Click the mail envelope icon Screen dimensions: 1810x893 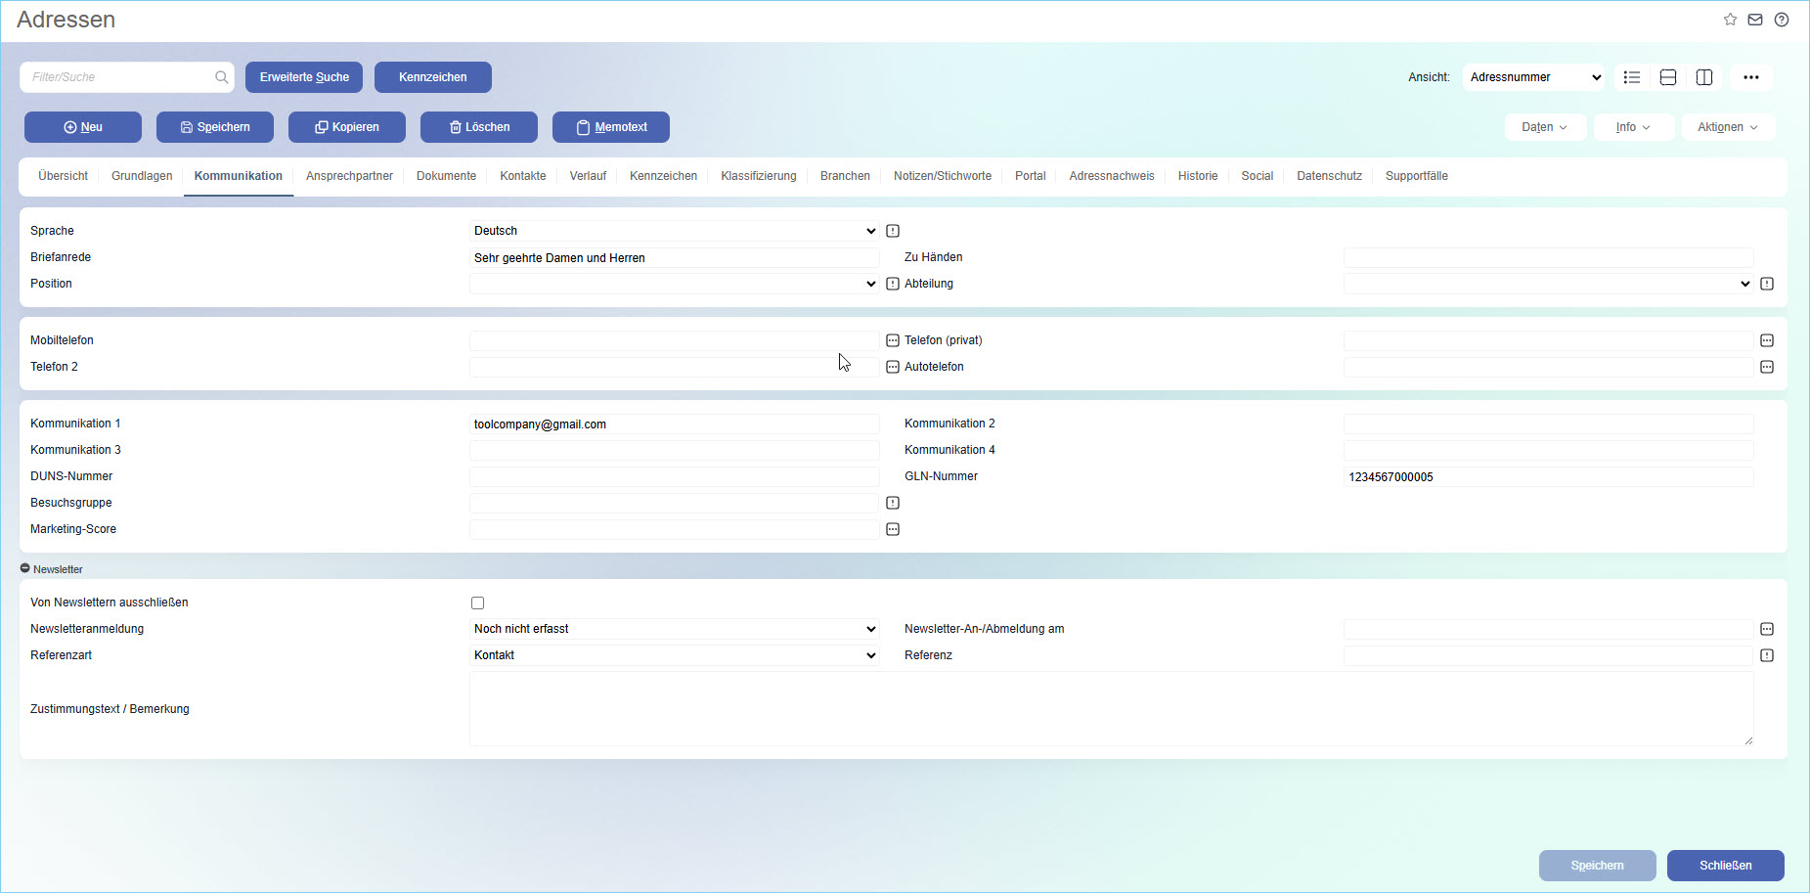click(1755, 20)
